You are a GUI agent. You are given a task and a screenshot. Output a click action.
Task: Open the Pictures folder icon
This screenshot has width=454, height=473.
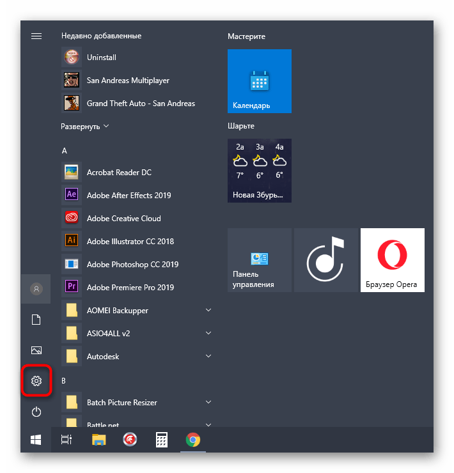(x=36, y=350)
